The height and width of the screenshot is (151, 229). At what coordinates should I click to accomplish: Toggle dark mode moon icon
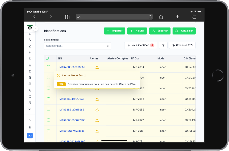click(x=30, y=120)
